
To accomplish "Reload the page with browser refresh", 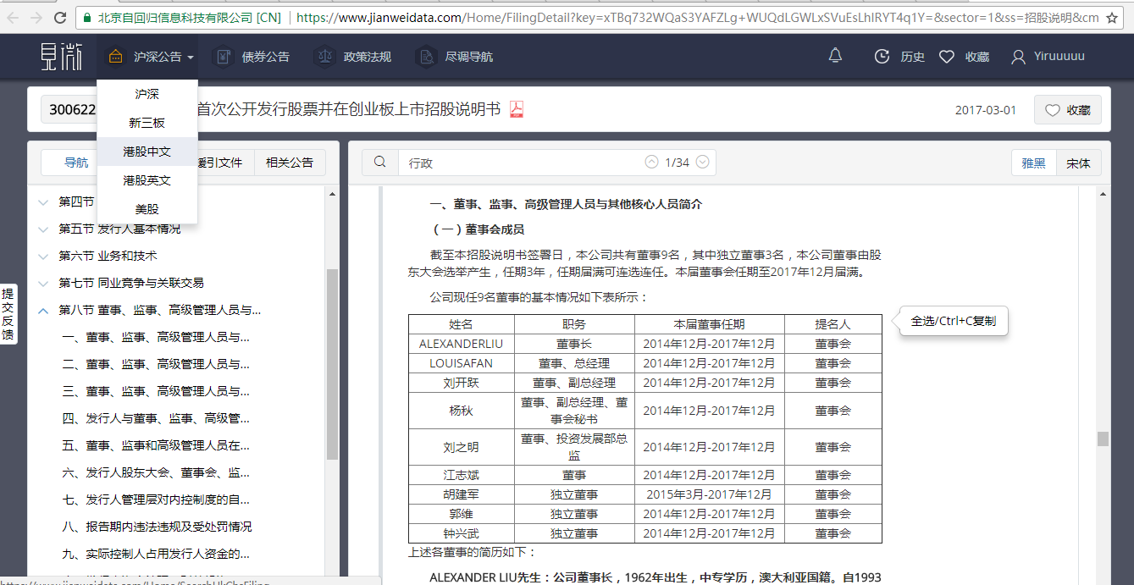I will [60, 17].
